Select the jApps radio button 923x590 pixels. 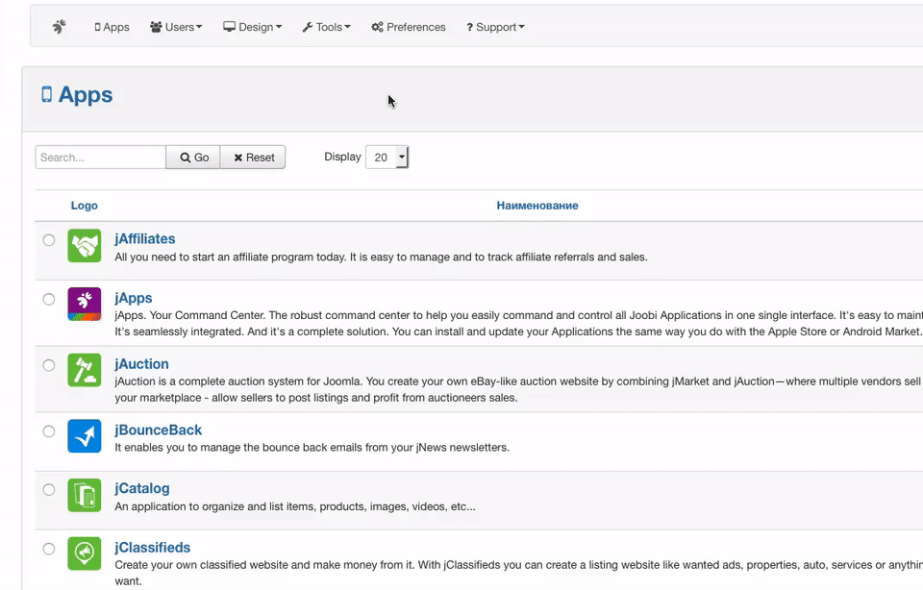click(x=49, y=300)
